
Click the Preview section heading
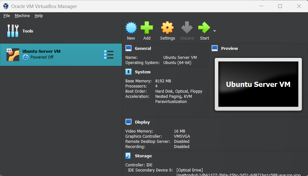[x=230, y=48]
